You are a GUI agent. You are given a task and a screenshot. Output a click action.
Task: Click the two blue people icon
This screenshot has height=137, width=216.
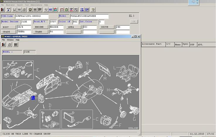pos(82,10)
